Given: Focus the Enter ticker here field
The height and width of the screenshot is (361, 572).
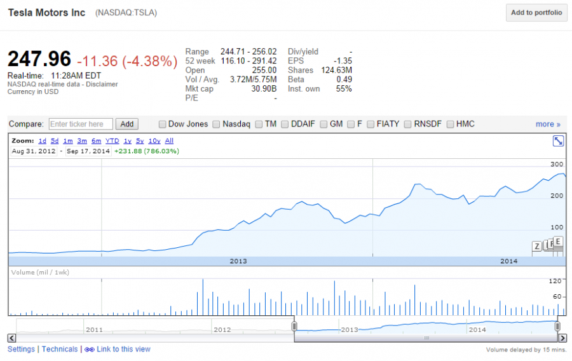Looking at the screenshot, I should (81, 124).
